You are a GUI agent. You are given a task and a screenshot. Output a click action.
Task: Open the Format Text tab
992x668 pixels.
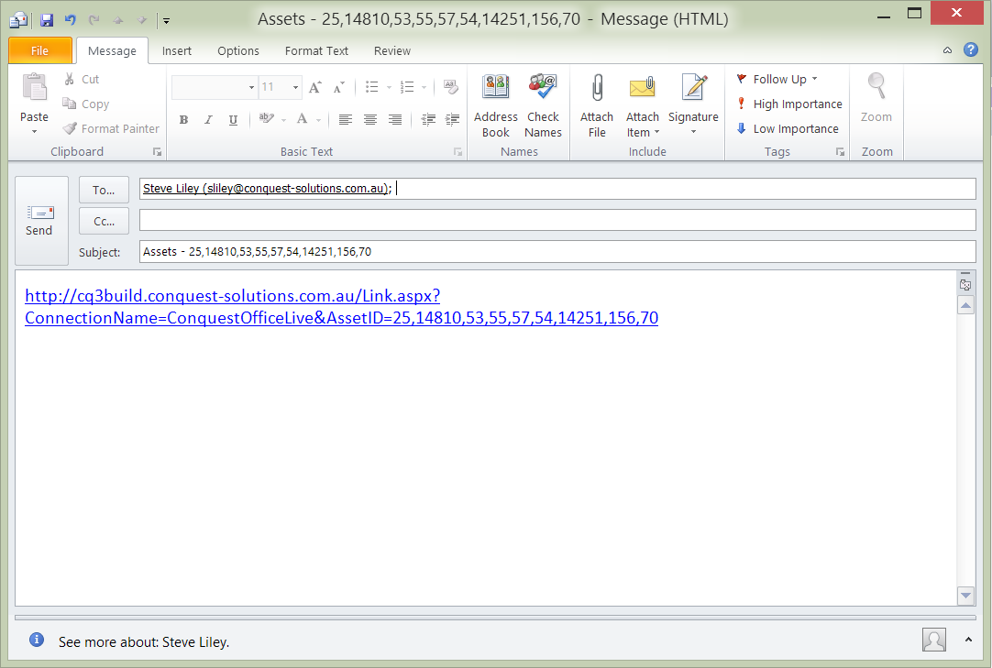(x=316, y=50)
